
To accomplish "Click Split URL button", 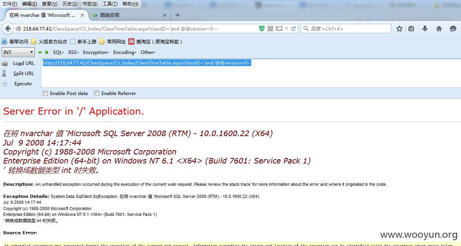I will point(24,73).
